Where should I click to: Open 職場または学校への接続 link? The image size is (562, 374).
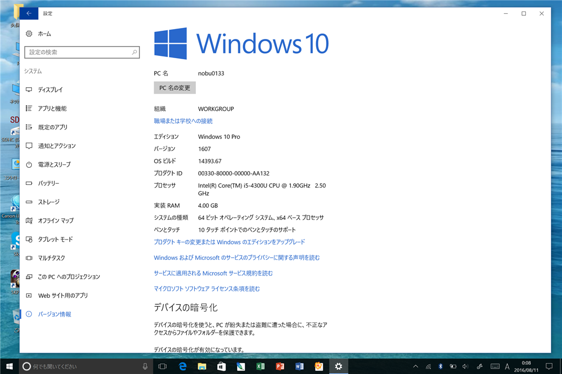(183, 121)
